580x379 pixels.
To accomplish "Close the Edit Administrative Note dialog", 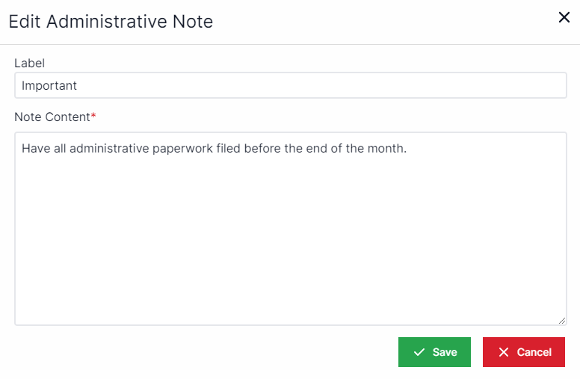I will 564,17.
